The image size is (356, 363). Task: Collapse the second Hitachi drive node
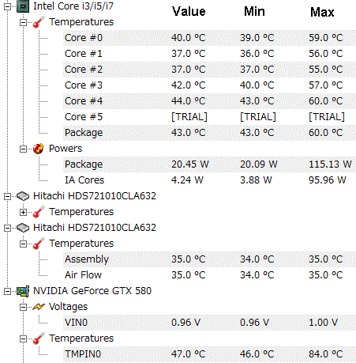click(8, 228)
